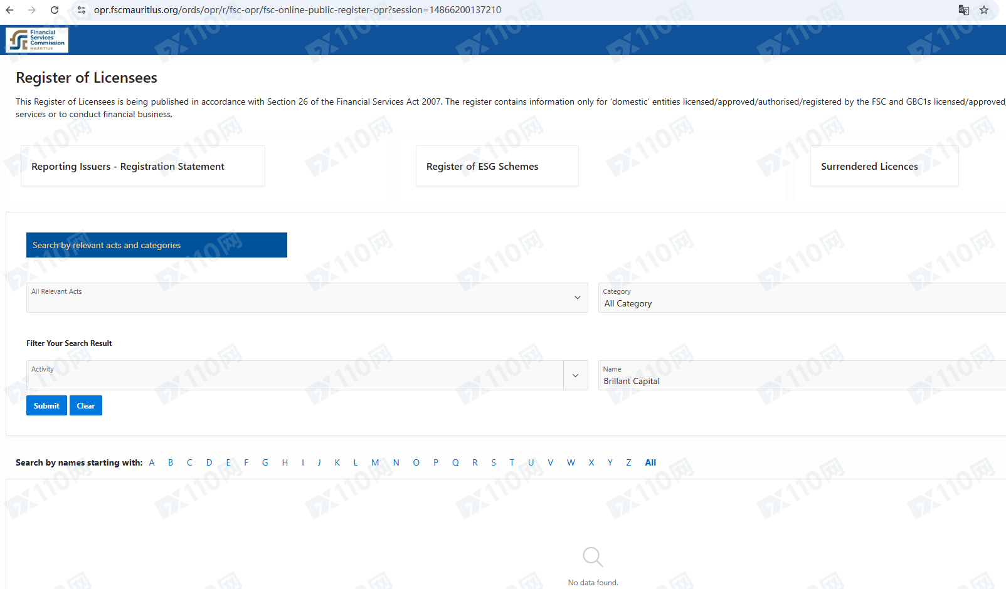The height and width of the screenshot is (589, 1006).
Task: Expand the All Relevant Acts dropdown
Action: point(577,298)
